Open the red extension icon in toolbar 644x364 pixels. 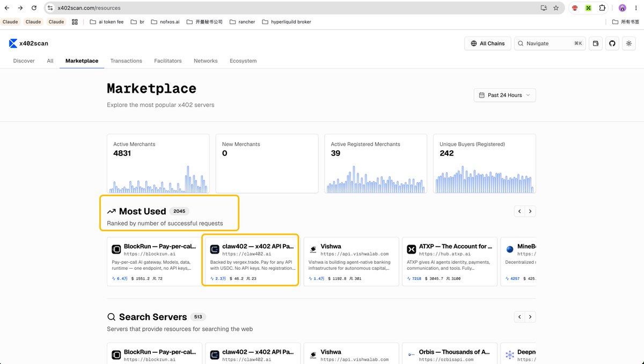pyautogui.click(x=575, y=8)
